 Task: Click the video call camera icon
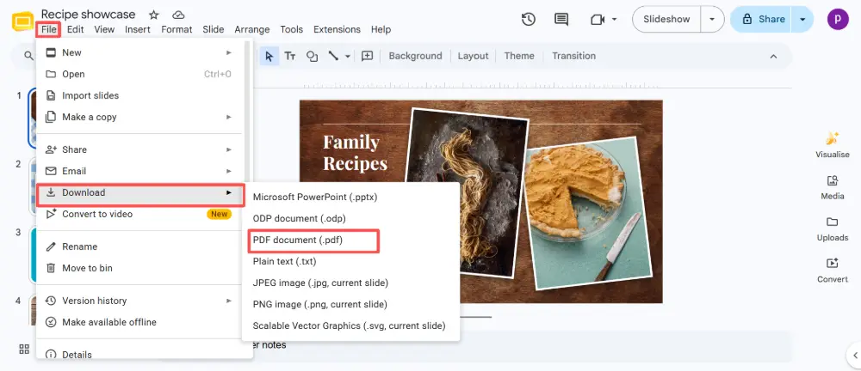pyautogui.click(x=597, y=19)
